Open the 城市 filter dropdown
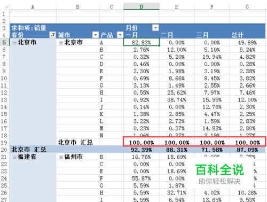The image size is (267, 202). click(x=96, y=35)
